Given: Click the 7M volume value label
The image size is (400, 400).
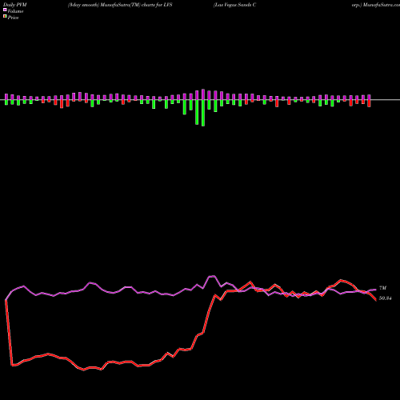Looking at the screenshot, I should click(x=382, y=288).
